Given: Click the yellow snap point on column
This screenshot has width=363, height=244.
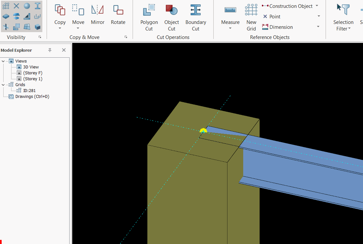Looking at the screenshot, I should click(x=203, y=130).
